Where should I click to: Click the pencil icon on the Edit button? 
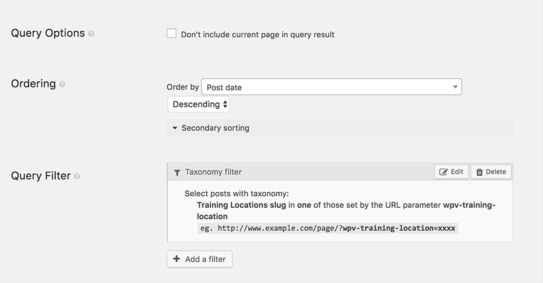(x=443, y=172)
